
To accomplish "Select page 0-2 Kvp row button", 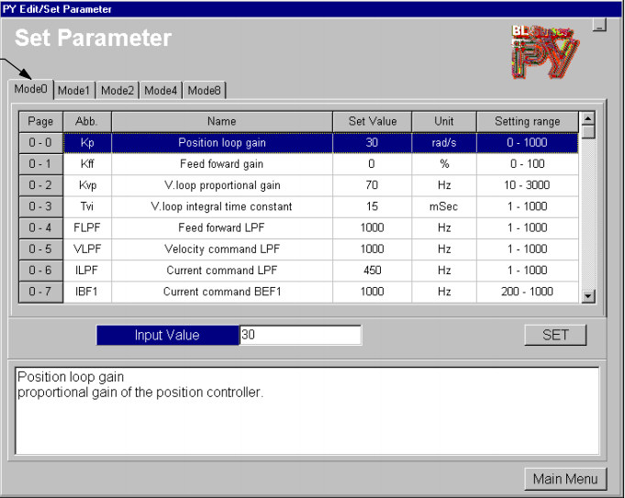I will pyautogui.click(x=40, y=185).
